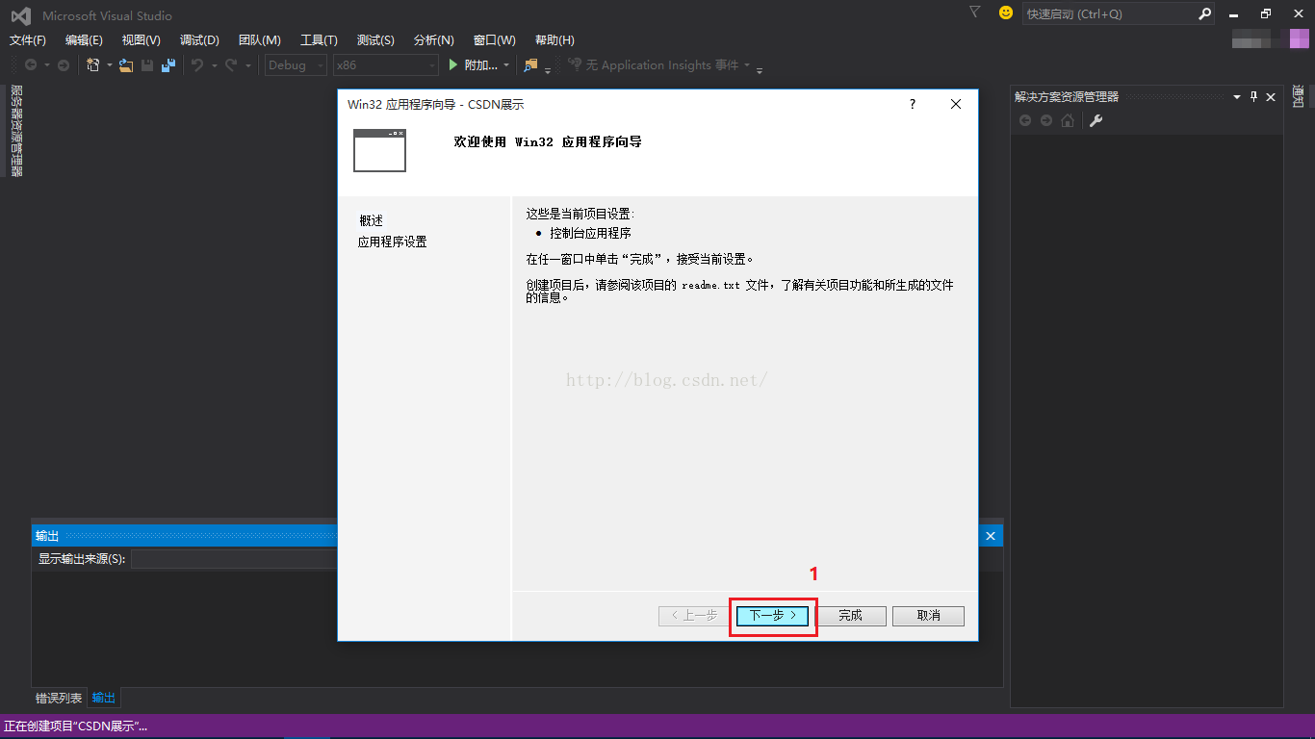Open the 帮助(H) menu
1315x739 pixels.
click(554, 39)
